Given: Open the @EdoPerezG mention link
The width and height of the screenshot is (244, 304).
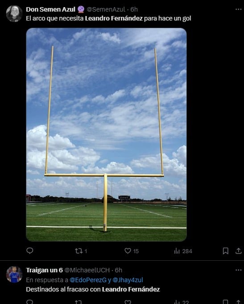Looking at the screenshot, I should (88, 280).
